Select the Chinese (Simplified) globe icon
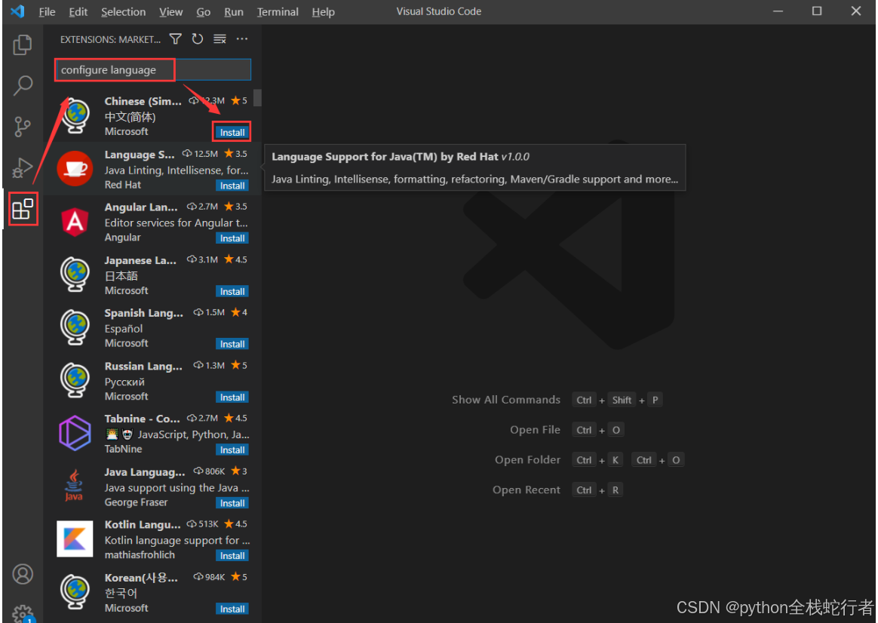The height and width of the screenshot is (623, 878). pyautogui.click(x=75, y=116)
